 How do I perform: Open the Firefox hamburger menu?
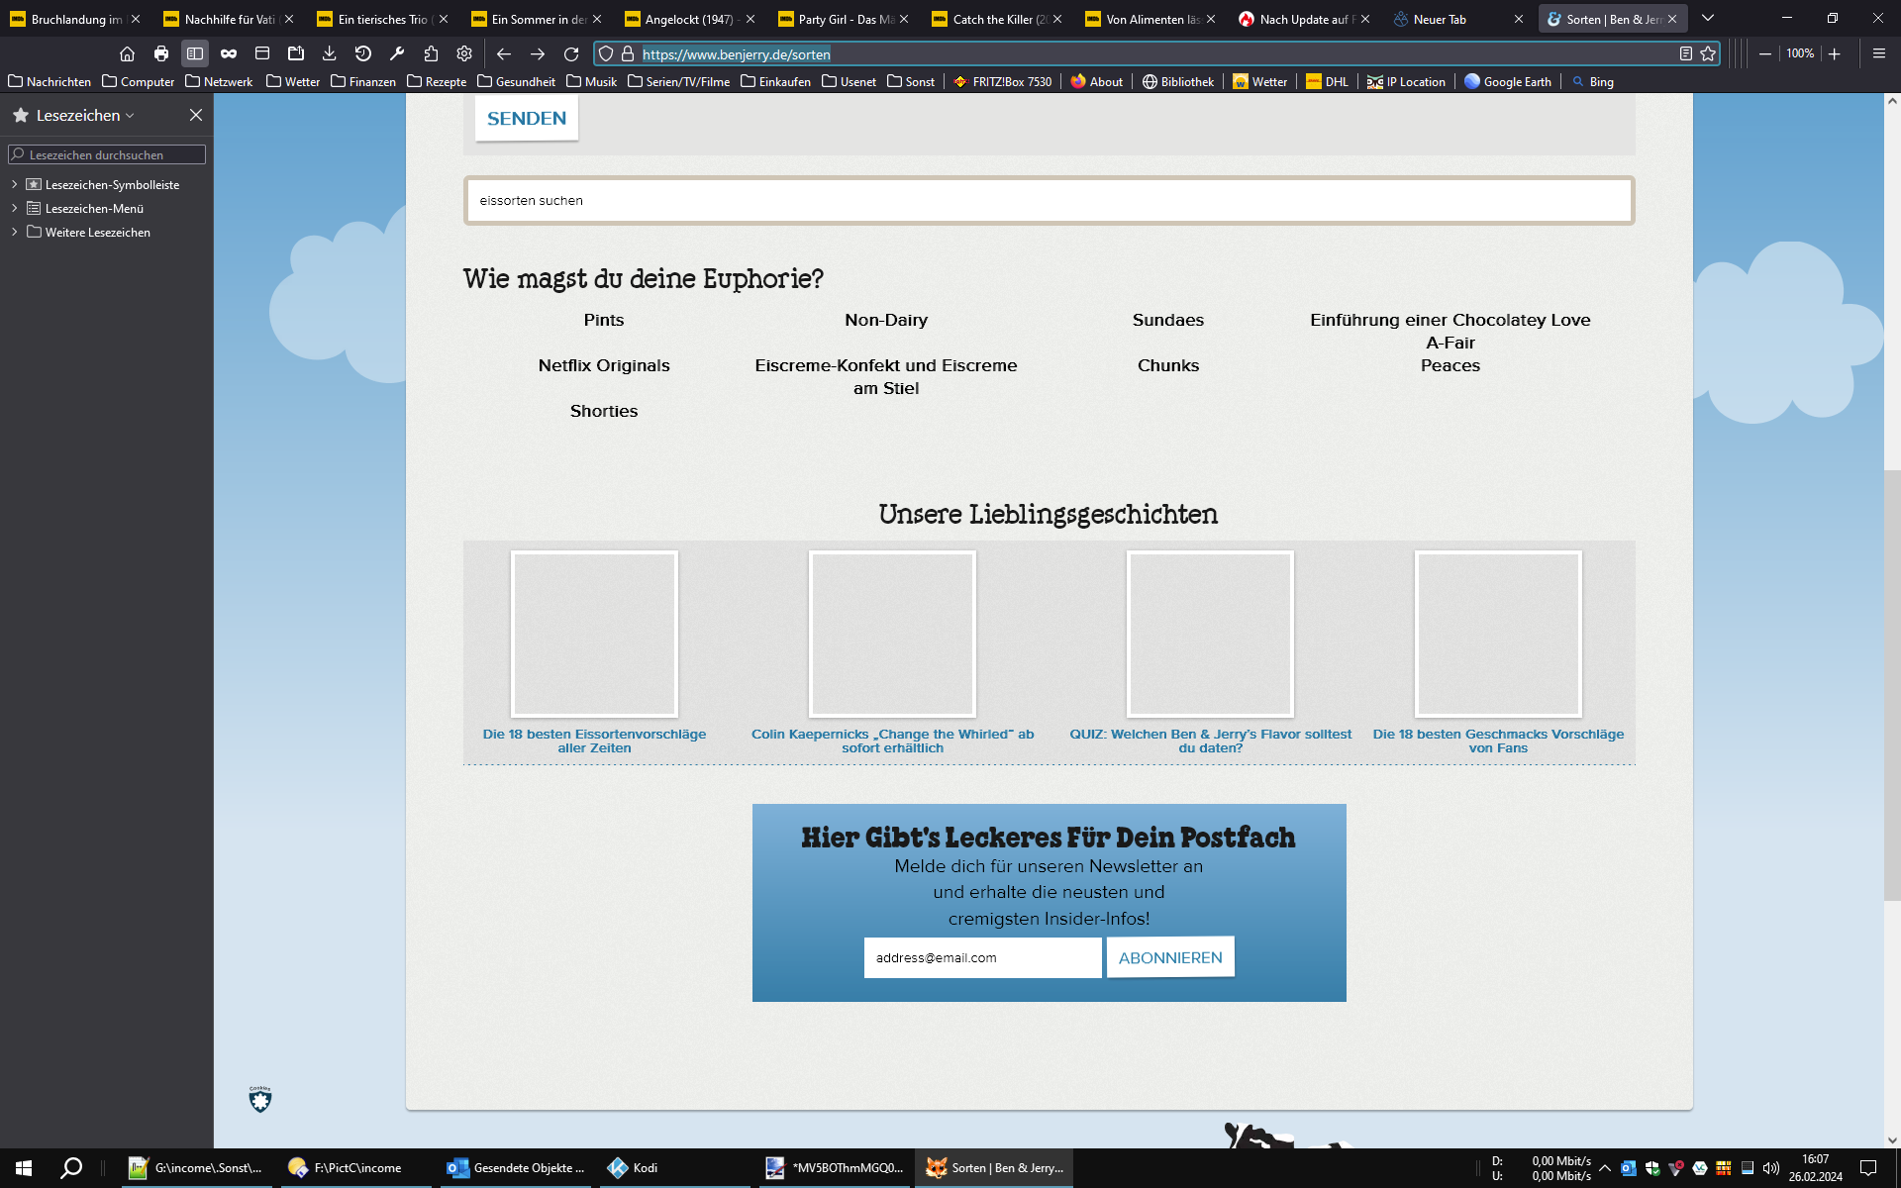point(1878,53)
